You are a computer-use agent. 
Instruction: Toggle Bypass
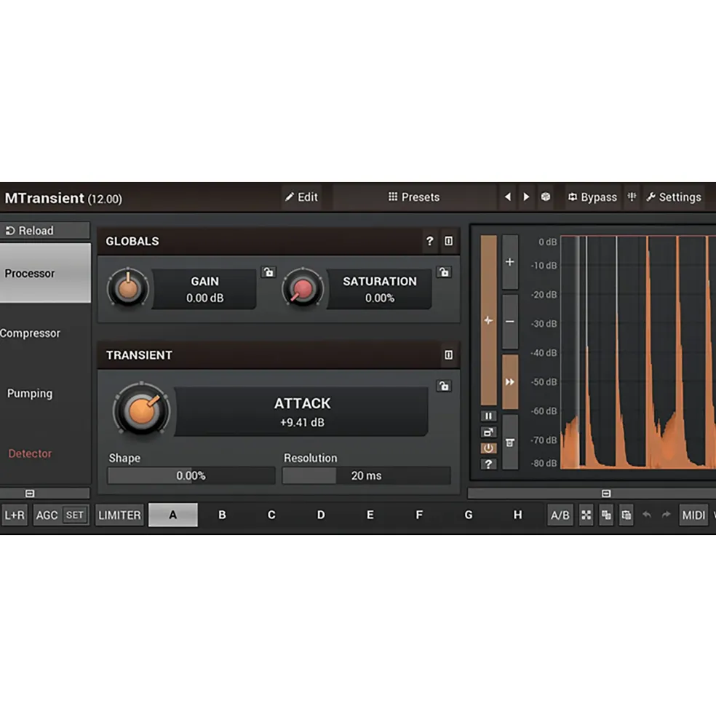592,197
